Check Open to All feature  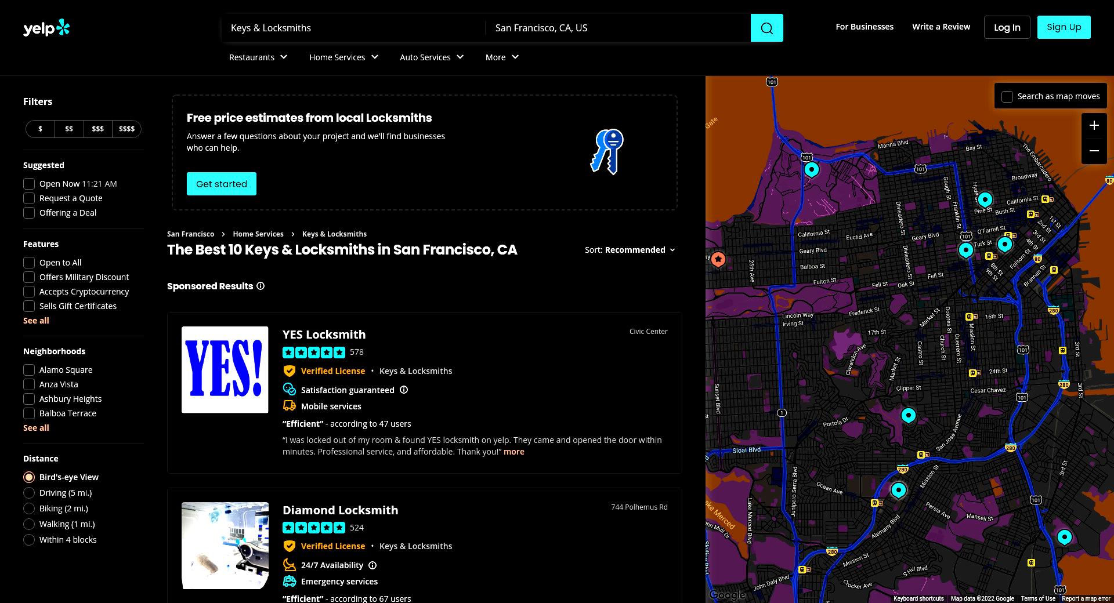tap(29, 263)
